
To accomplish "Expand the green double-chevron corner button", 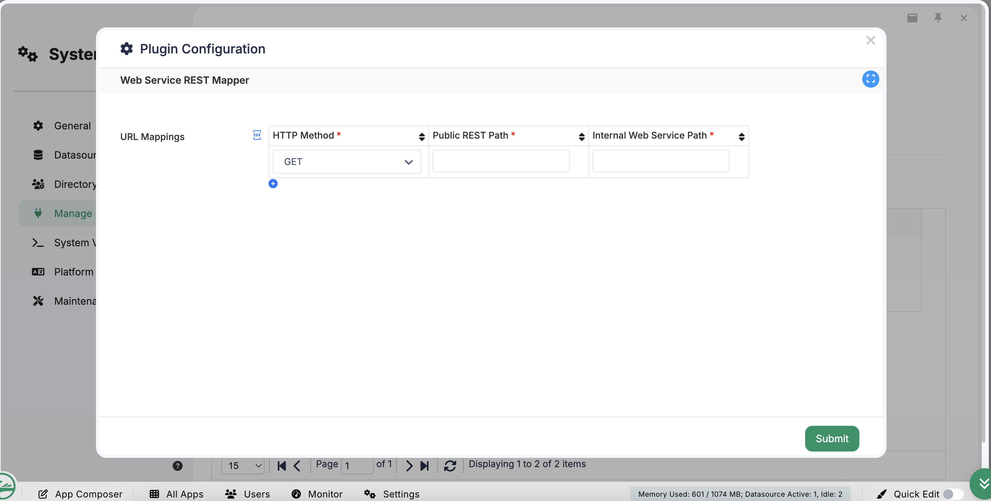I will [983, 484].
